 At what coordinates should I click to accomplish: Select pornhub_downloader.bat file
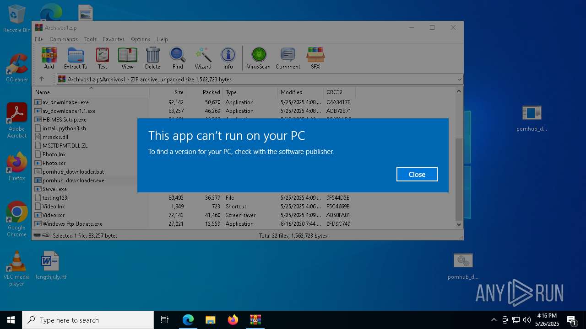pos(73,172)
